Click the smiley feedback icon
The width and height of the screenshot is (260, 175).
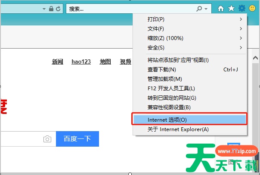[252, 8]
